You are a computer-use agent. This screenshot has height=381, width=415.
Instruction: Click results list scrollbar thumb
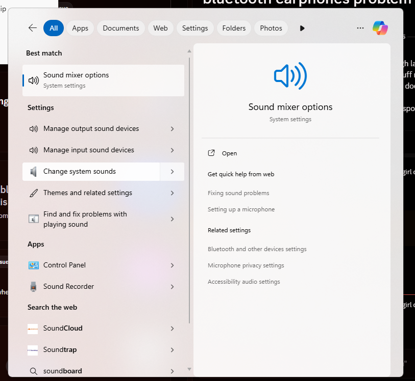click(189, 190)
